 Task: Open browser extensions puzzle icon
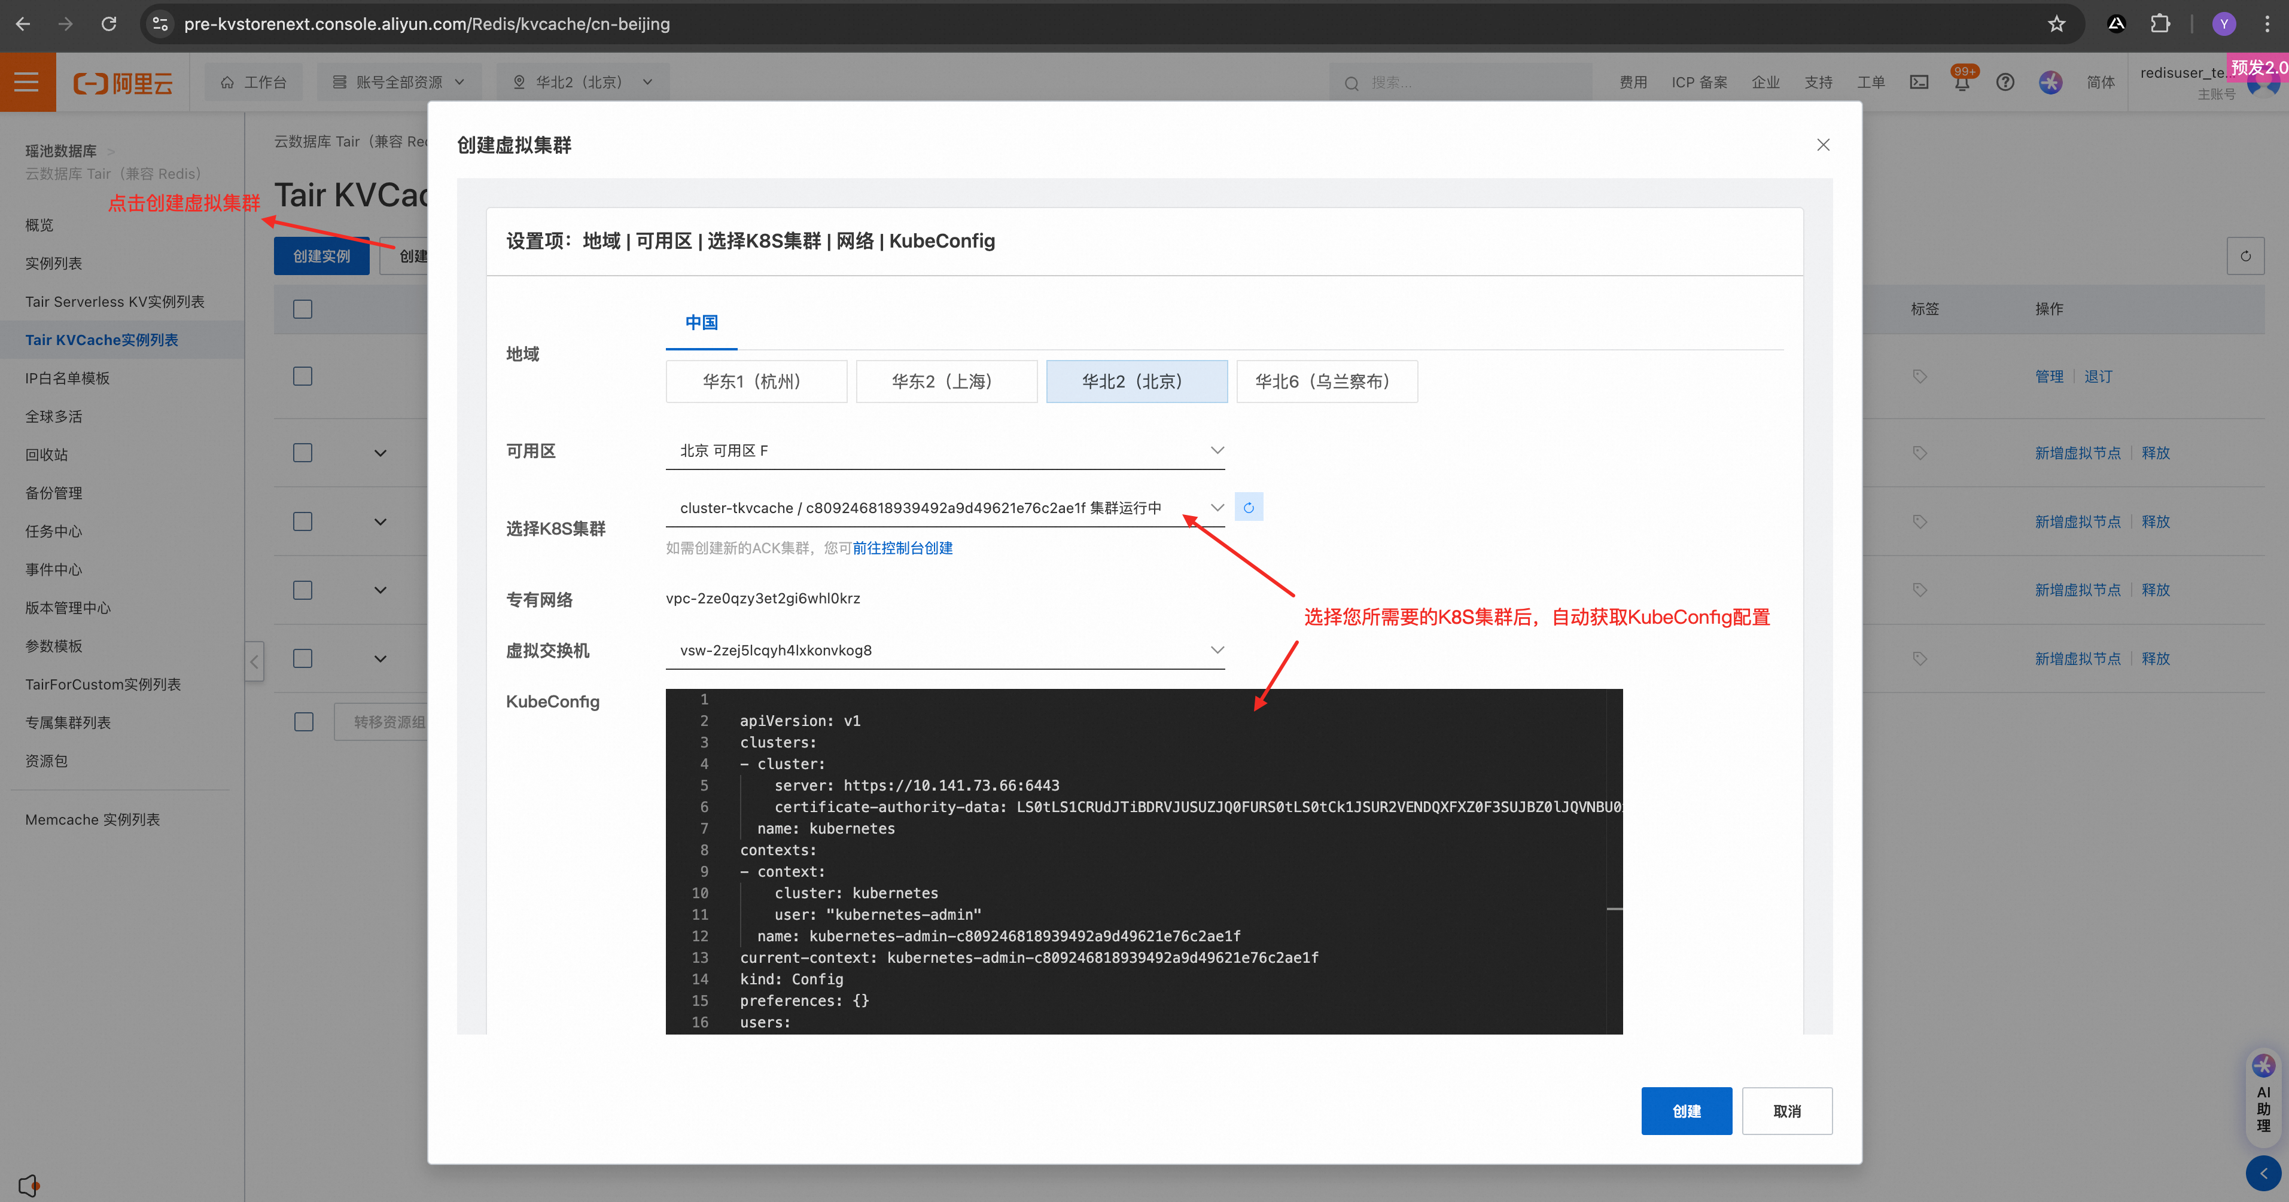(2160, 24)
